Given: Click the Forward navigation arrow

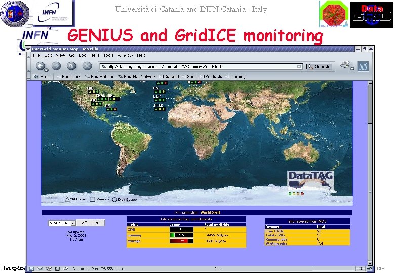Looking at the screenshot, I should [x=56, y=66].
